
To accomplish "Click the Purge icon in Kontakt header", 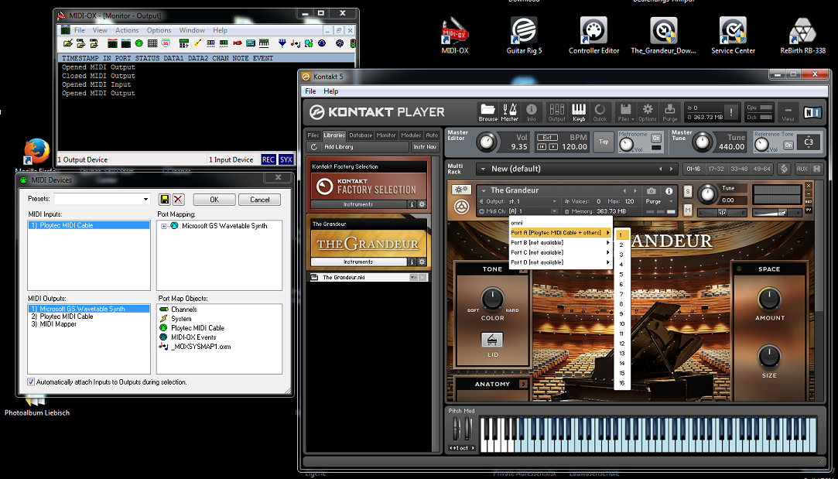I will tap(669, 112).
